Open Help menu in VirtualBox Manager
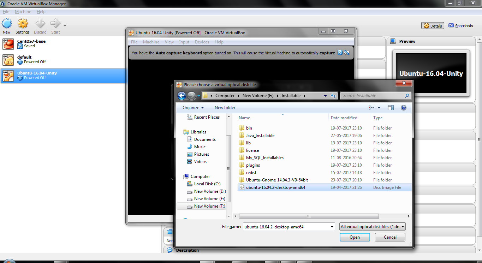 [41, 12]
